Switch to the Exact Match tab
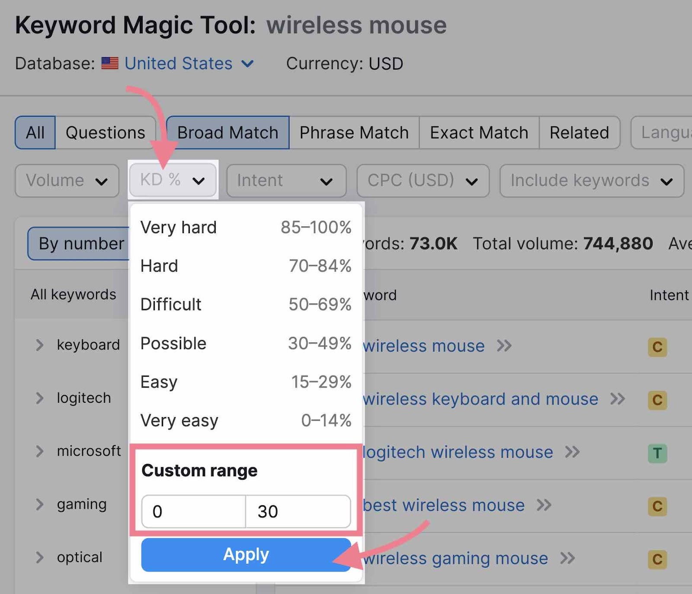Screen dimensions: 692x594 [x=478, y=132]
